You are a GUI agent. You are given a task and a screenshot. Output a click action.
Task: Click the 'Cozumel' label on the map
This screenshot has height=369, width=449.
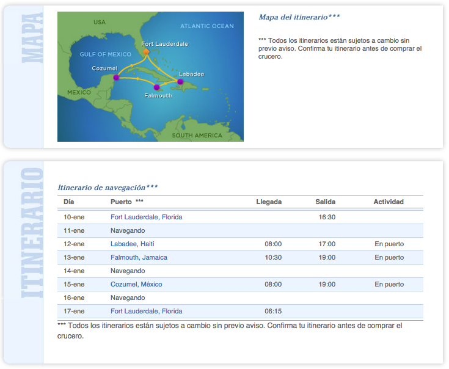[x=104, y=68]
